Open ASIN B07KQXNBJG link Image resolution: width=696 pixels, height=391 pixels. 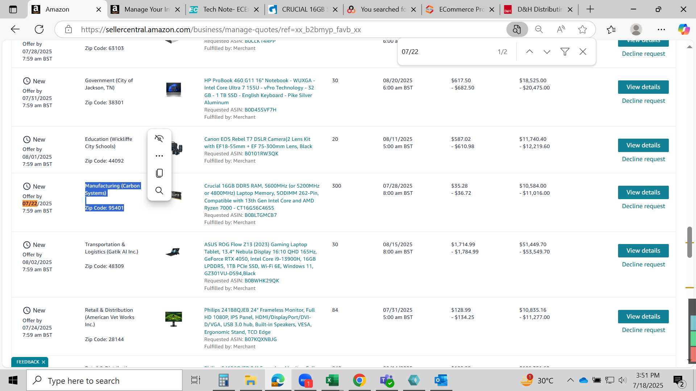point(261,339)
